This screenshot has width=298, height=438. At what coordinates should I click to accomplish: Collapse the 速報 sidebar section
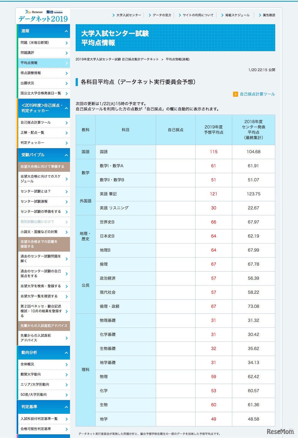coord(66,31)
